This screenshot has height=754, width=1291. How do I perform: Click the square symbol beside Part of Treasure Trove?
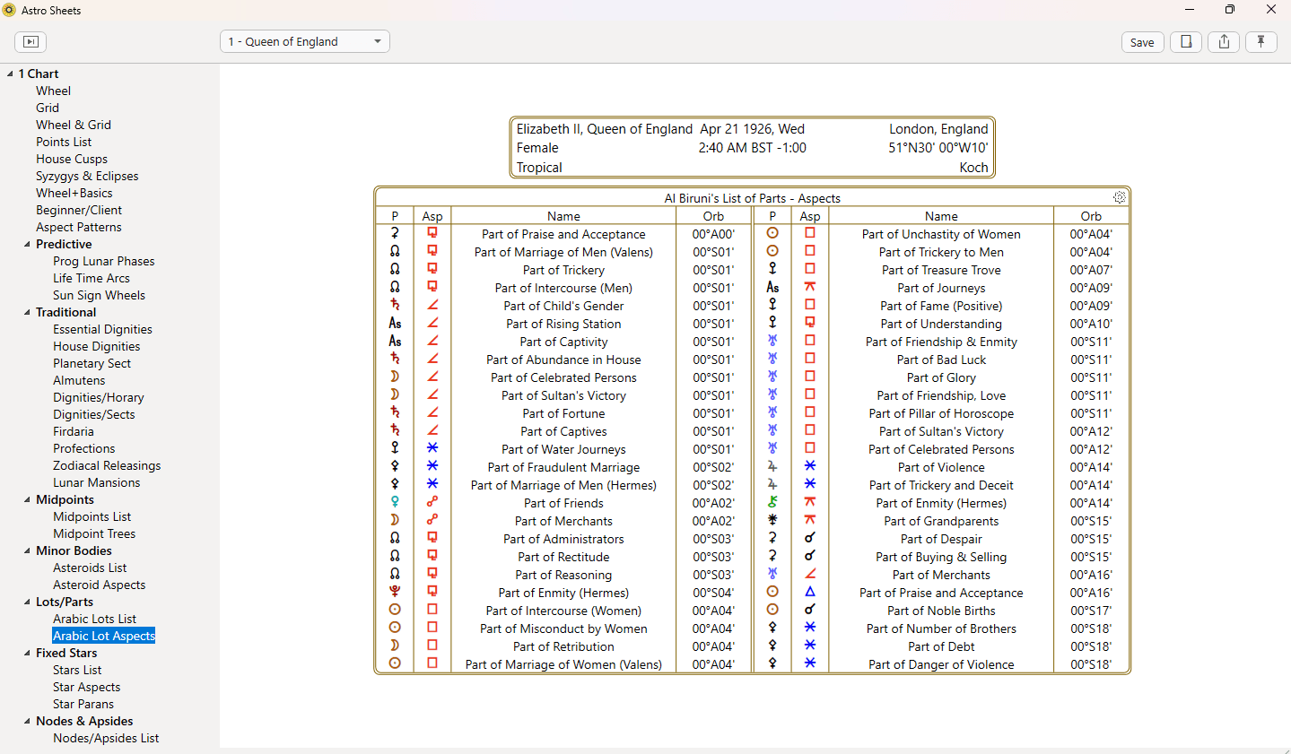810,269
